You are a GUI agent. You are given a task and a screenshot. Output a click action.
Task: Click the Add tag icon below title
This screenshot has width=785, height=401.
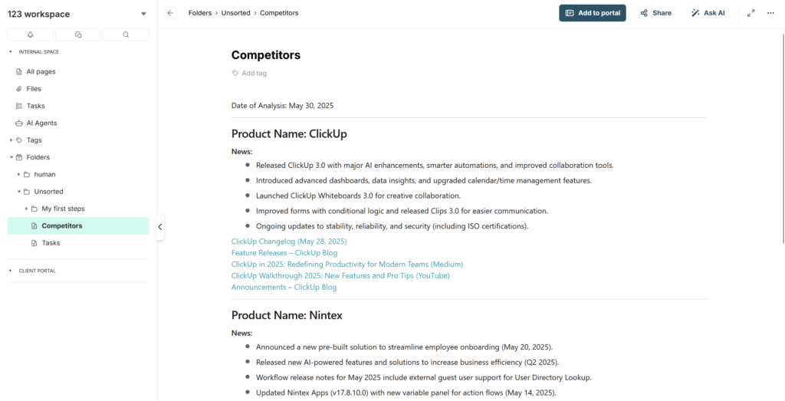point(235,73)
